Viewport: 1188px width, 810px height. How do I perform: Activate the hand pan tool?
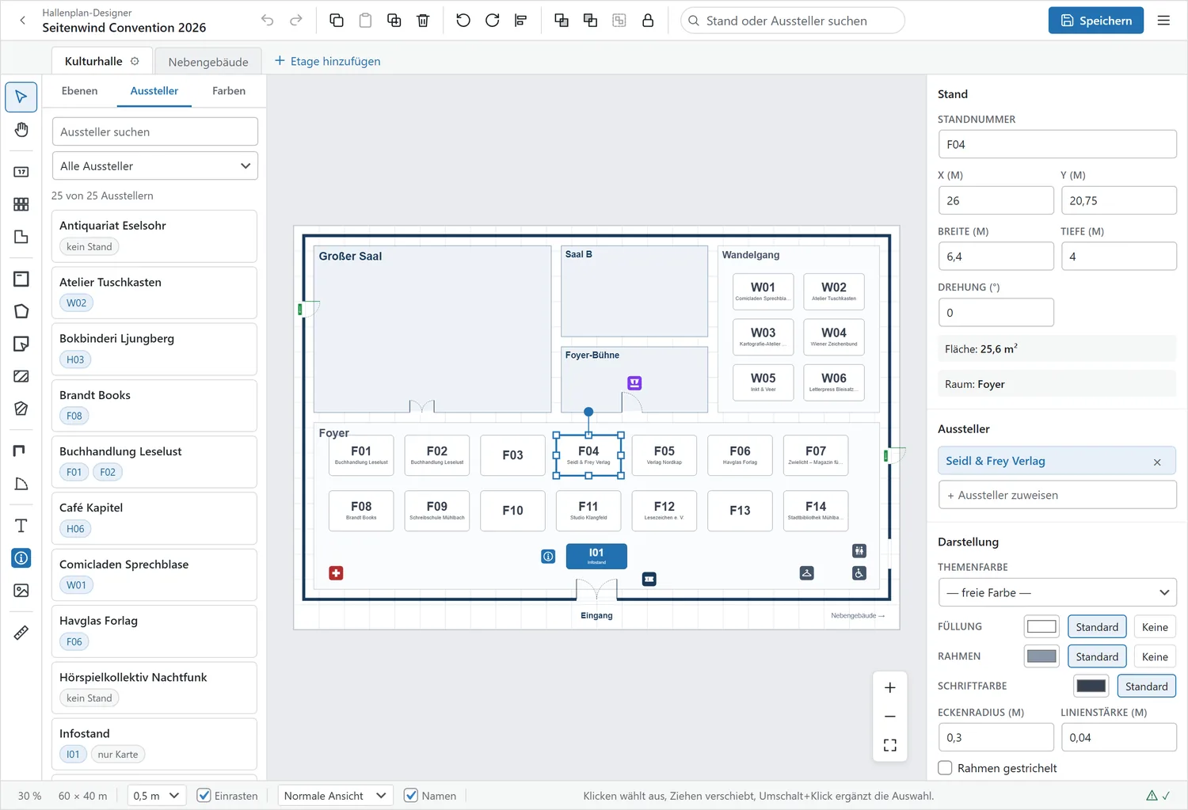tap(21, 130)
